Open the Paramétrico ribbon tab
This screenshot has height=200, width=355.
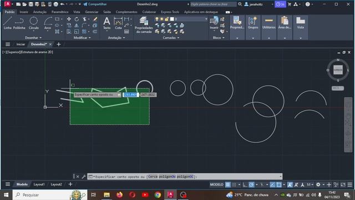click(x=60, y=12)
